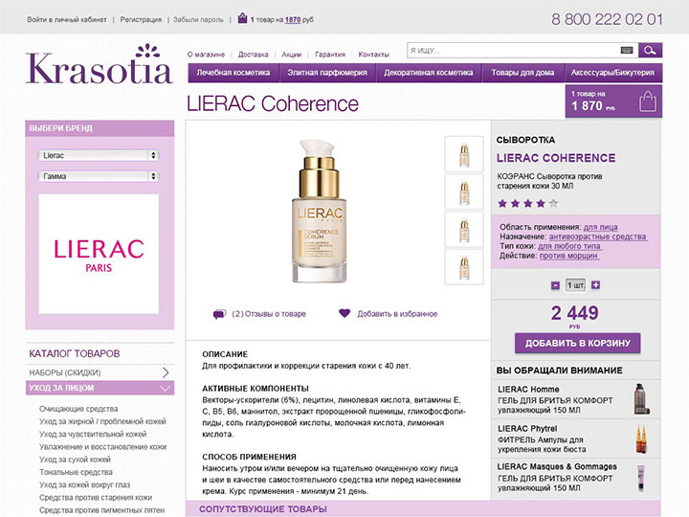Open Уход за чувствительной кожей
This screenshot has width=689, height=517.
[x=93, y=435]
